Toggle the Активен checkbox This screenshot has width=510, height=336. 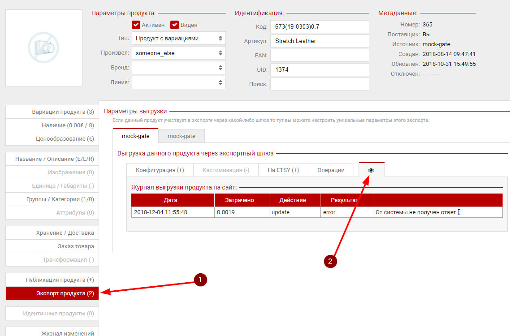click(136, 25)
